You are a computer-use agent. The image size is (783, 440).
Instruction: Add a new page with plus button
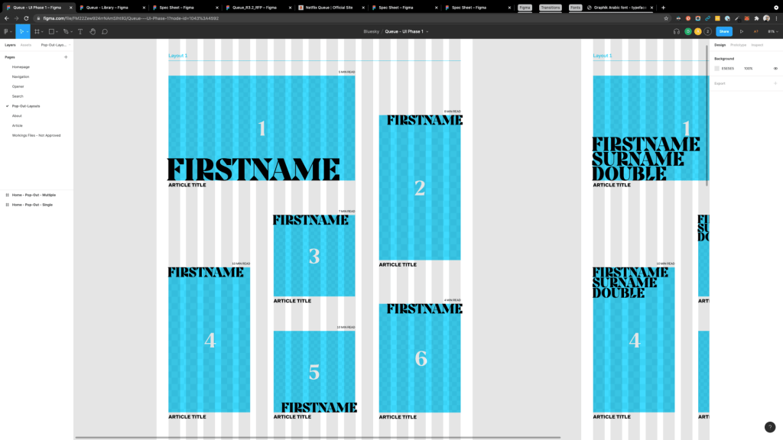[x=66, y=57]
